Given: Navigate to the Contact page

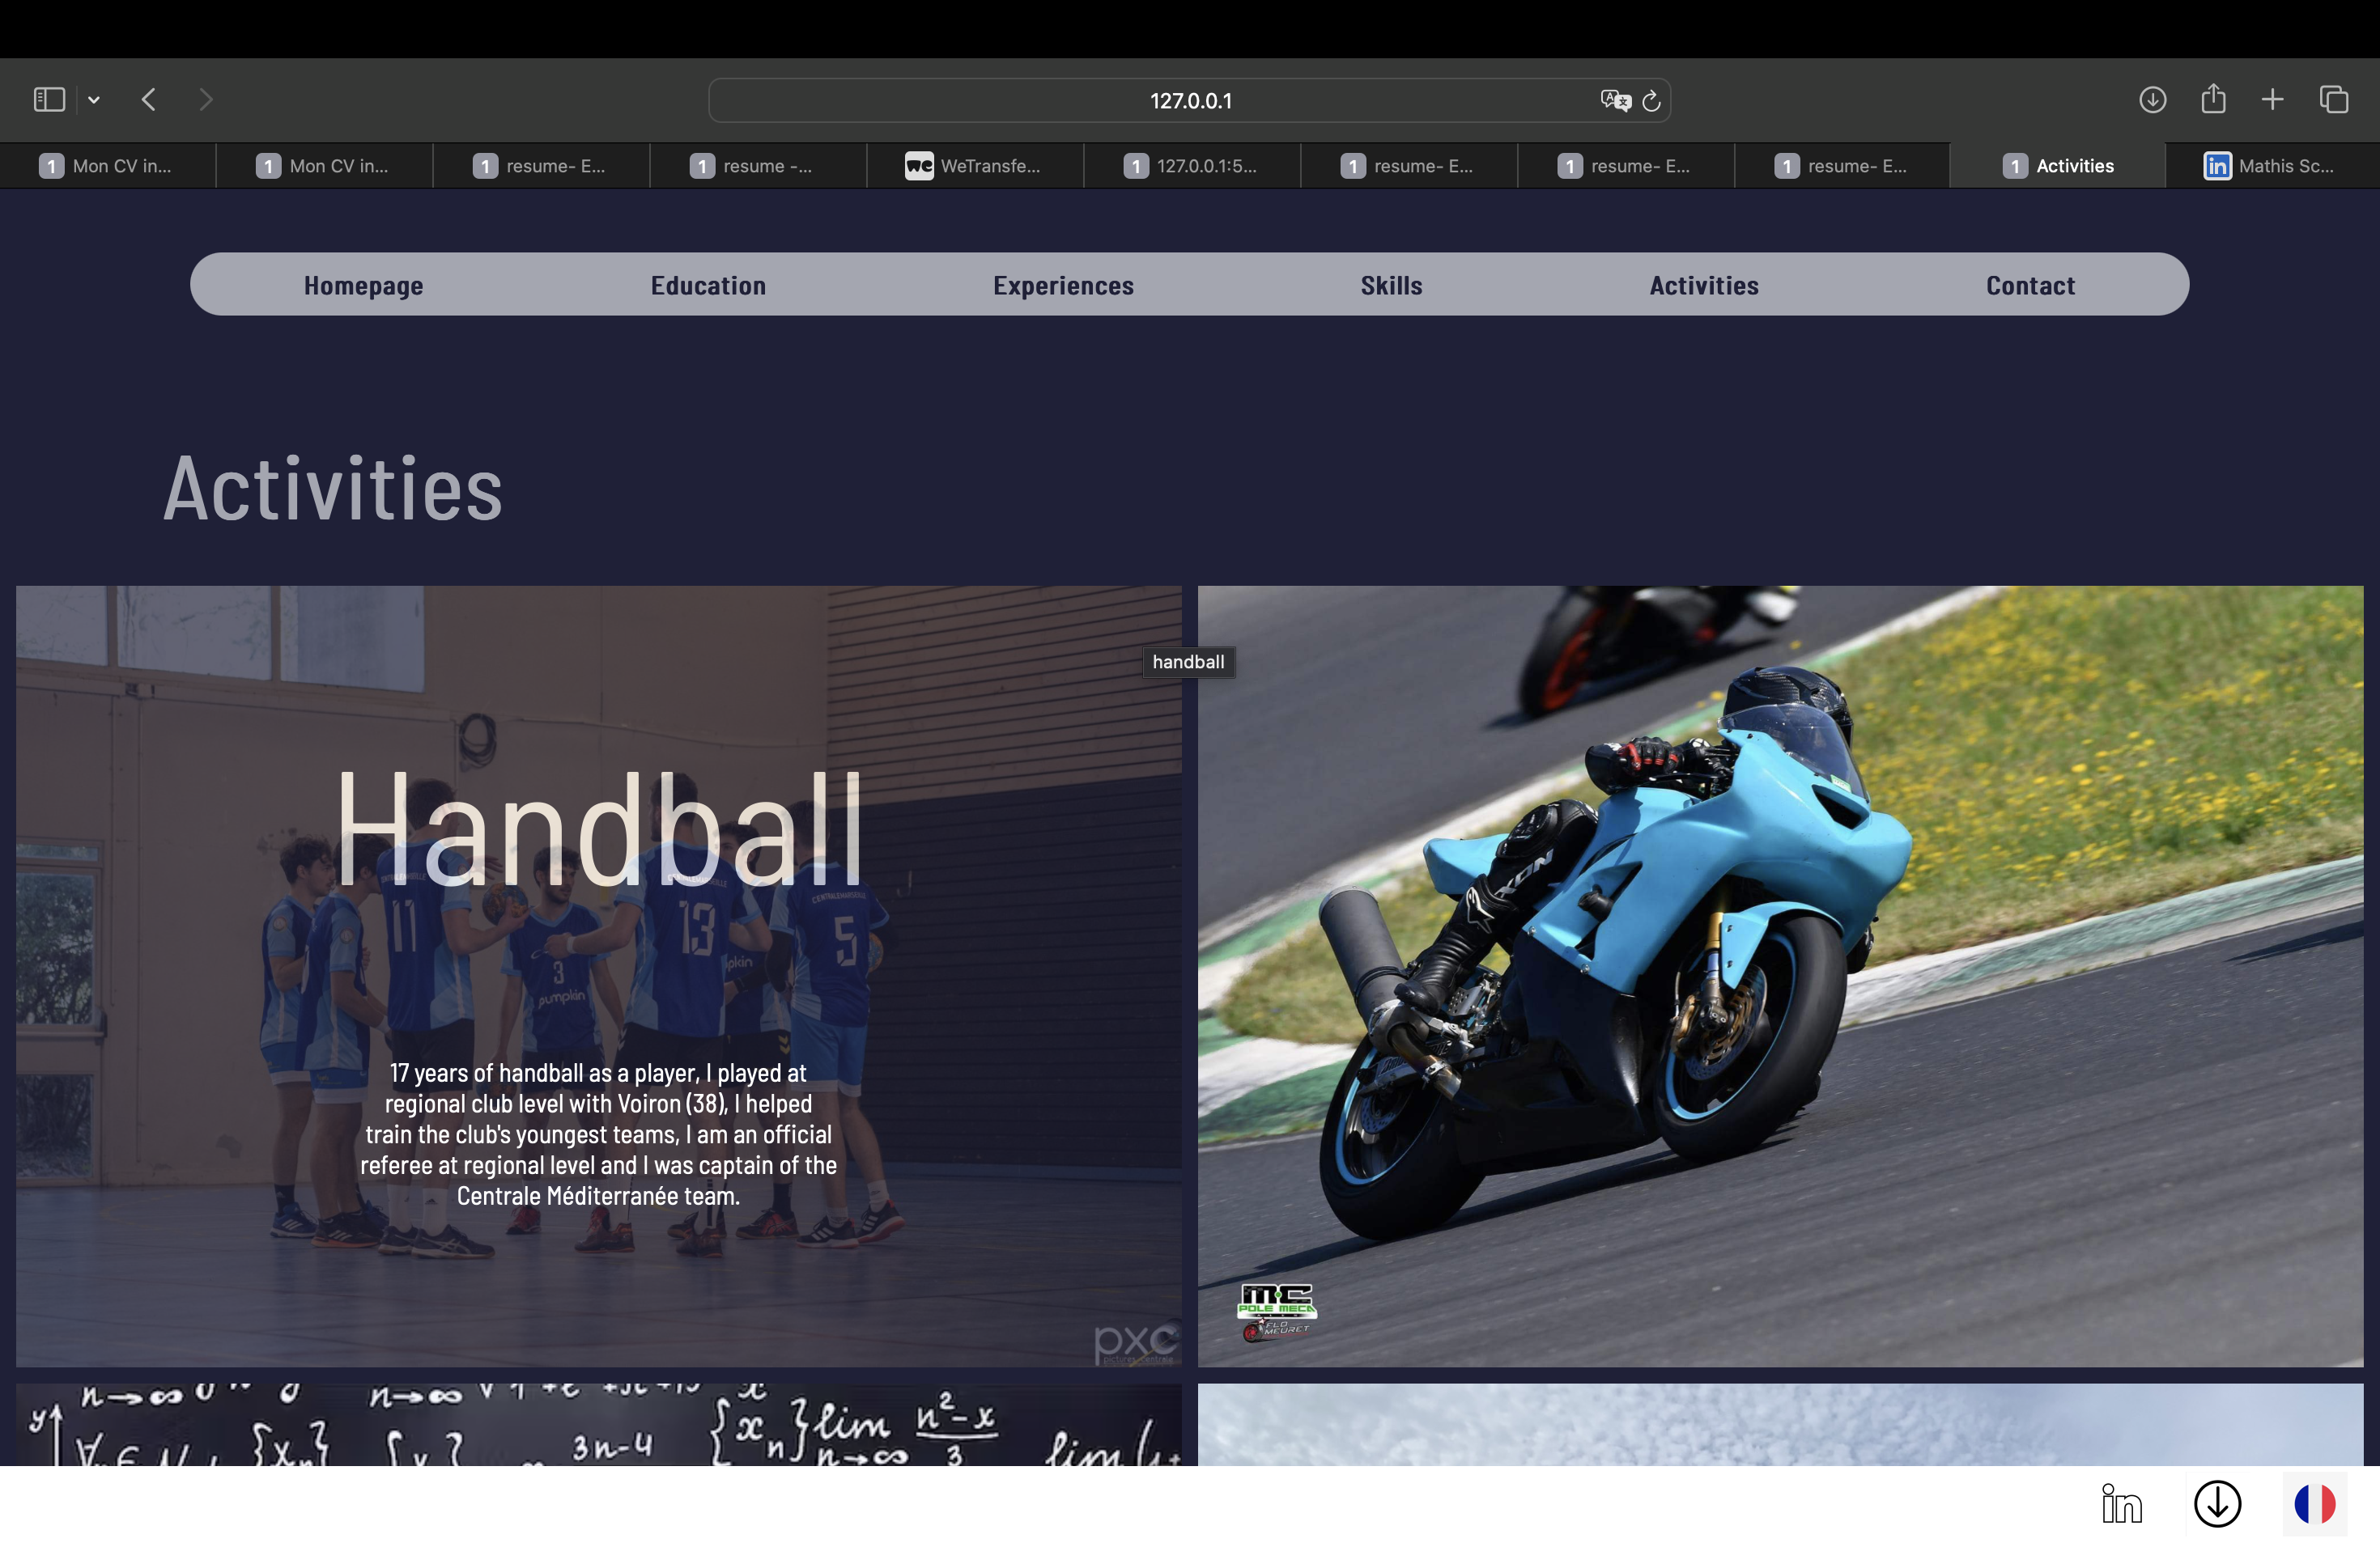Looking at the screenshot, I should 2030,286.
